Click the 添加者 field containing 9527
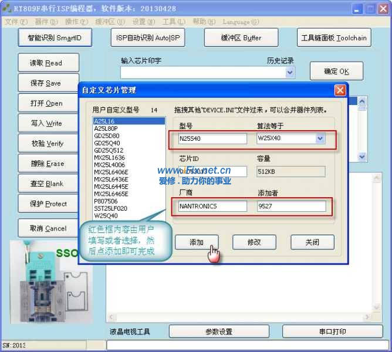Viewport: 392px width, 352px height. pyautogui.click(x=291, y=207)
